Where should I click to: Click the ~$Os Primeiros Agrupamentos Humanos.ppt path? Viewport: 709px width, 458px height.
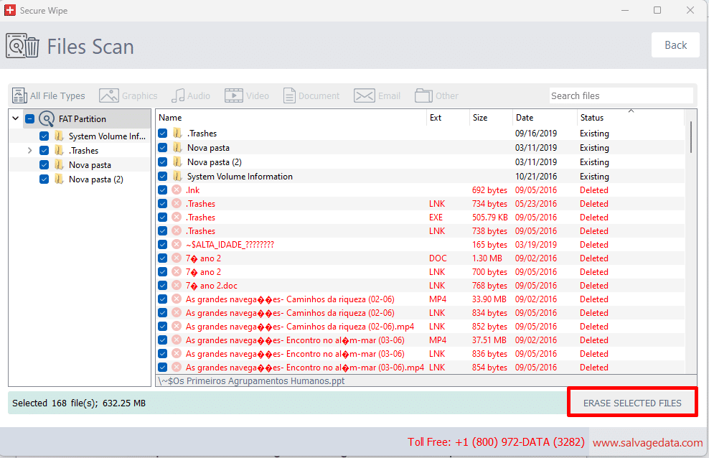click(x=251, y=380)
